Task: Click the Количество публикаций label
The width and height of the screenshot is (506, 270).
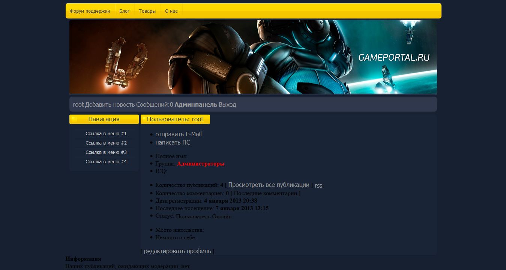Action: 187,185
